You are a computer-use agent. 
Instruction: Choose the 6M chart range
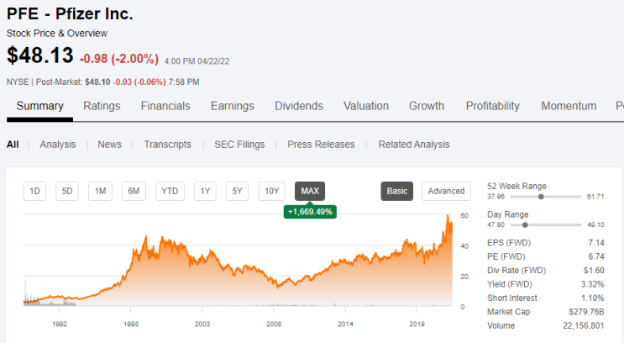134,191
